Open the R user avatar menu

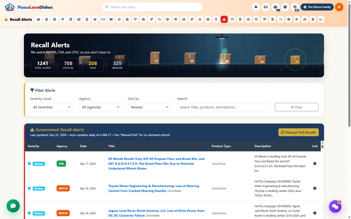pyautogui.click(x=339, y=7)
